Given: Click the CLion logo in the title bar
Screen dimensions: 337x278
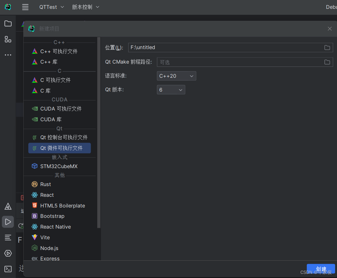Looking at the screenshot, I should tap(8, 7).
